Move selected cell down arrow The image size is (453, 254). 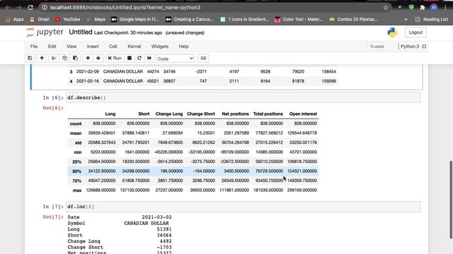pos(98,58)
